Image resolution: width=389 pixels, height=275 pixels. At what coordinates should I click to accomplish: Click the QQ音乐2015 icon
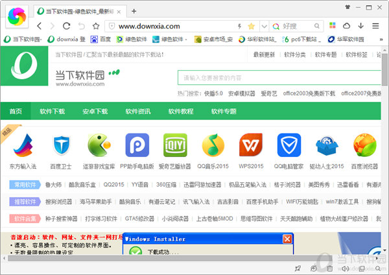pyautogui.click(x=213, y=145)
